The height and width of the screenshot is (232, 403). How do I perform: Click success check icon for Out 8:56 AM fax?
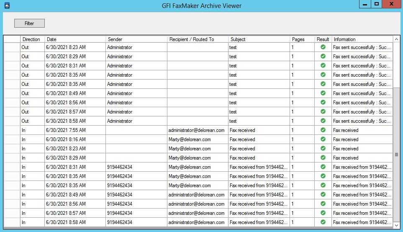tap(323, 102)
